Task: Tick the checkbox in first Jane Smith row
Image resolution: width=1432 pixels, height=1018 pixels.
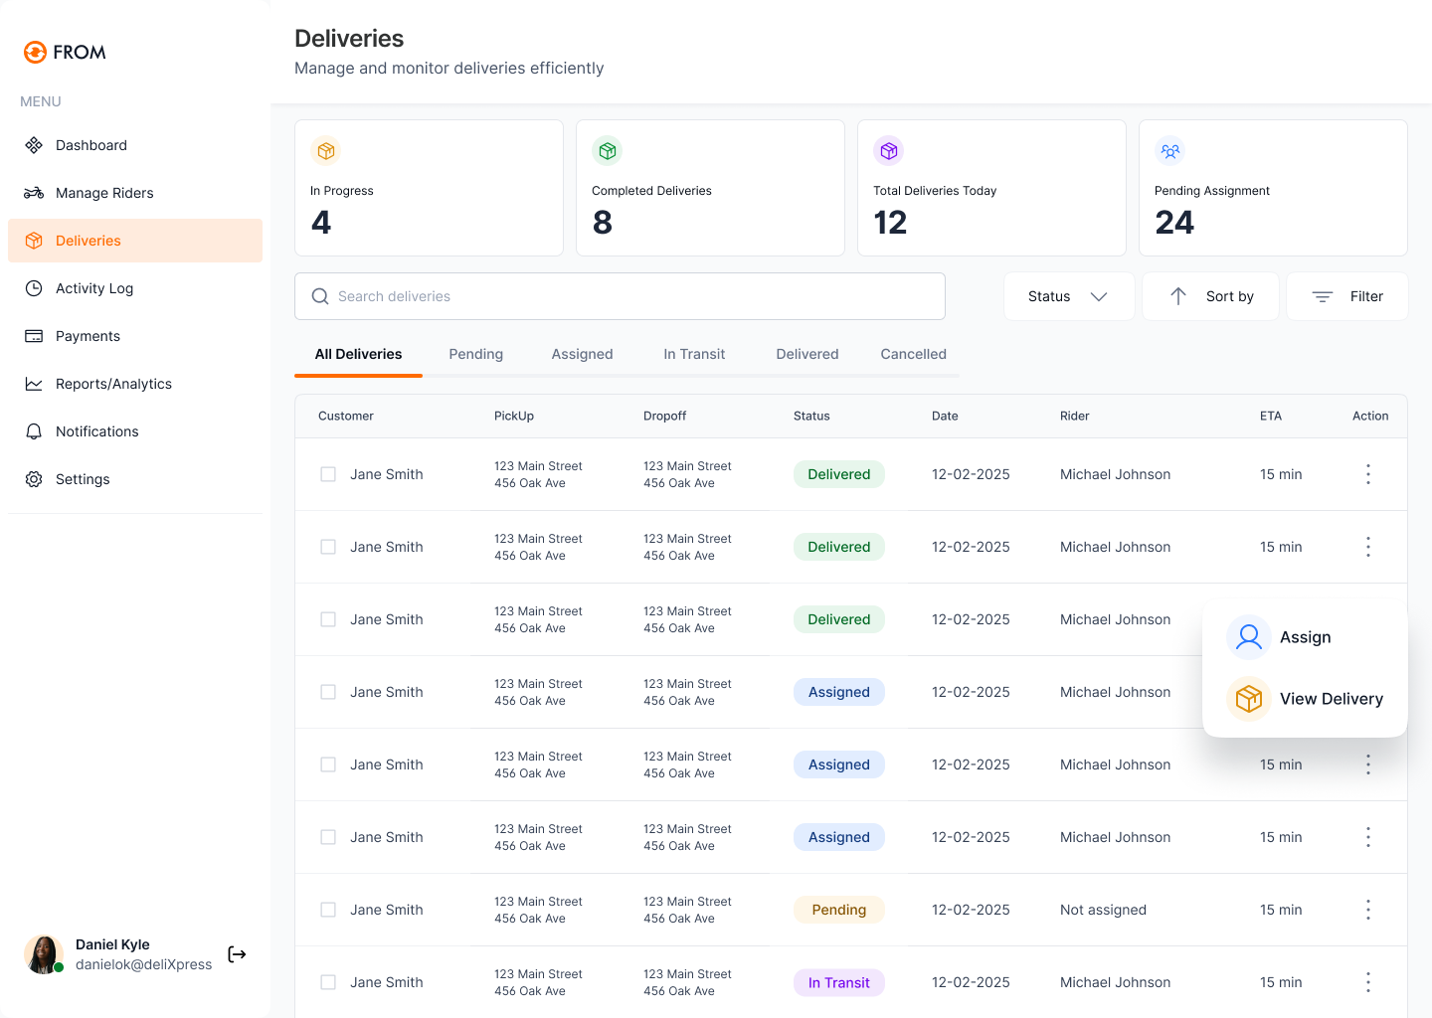Action: [x=328, y=474]
